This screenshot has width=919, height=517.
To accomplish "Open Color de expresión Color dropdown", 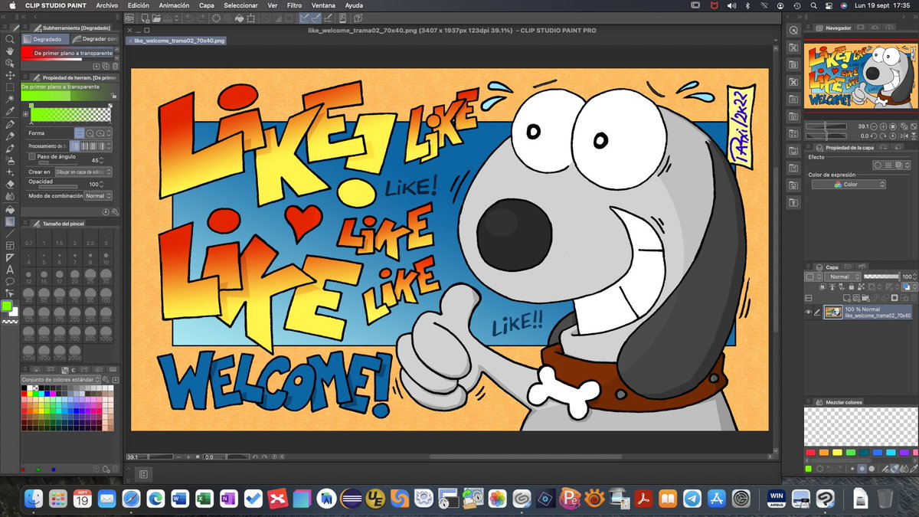I will point(849,185).
